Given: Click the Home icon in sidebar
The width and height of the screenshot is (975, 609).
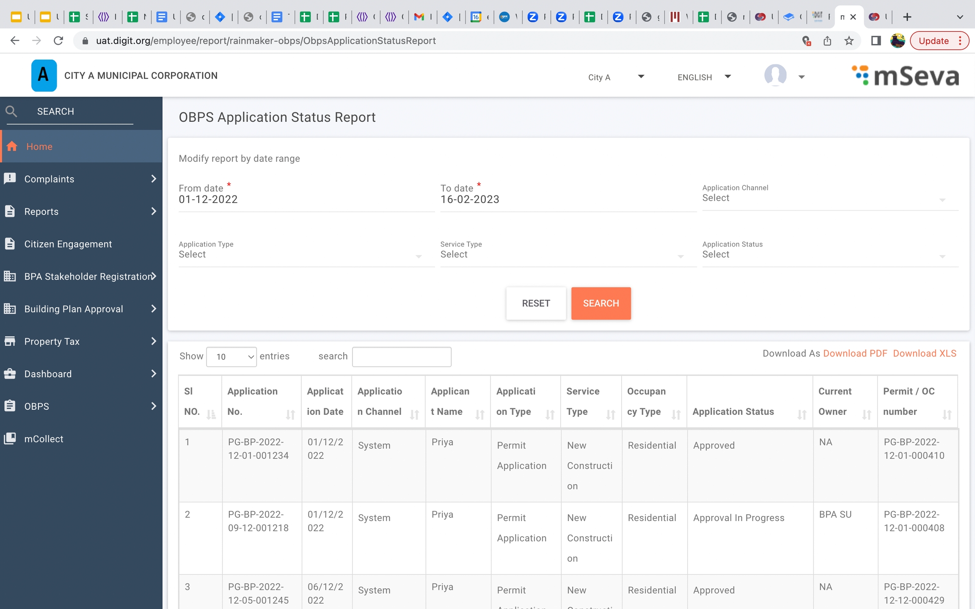Looking at the screenshot, I should click(x=12, y=146).
